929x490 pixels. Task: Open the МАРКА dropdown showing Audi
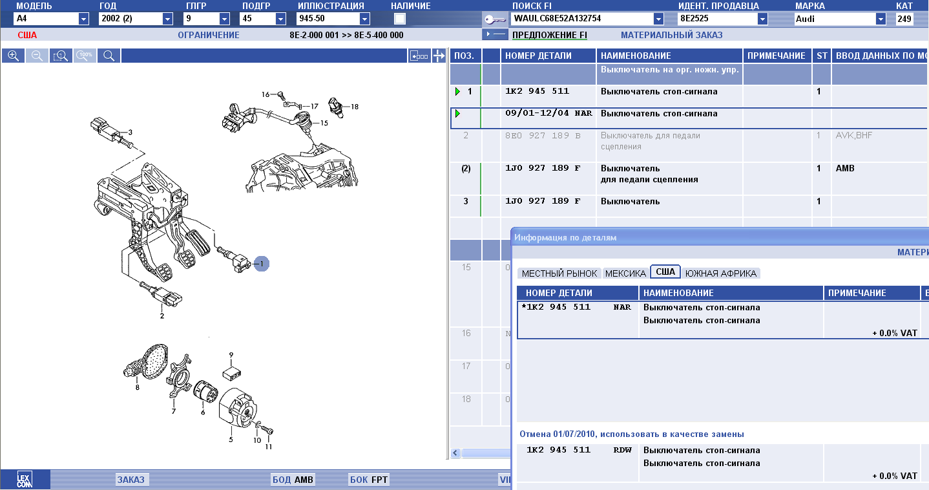881,19
